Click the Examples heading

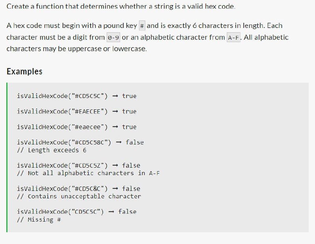(24, 72)
